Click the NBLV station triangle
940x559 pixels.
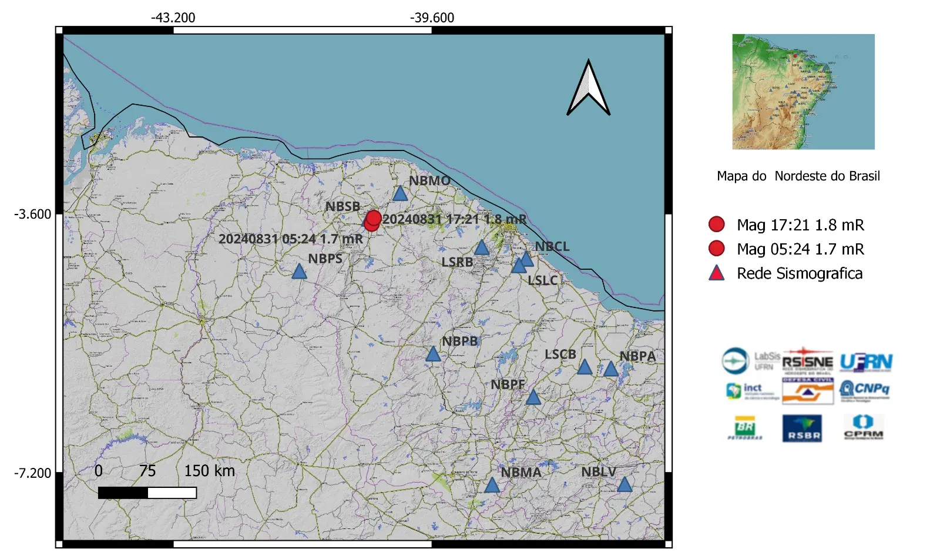click(625, 485)
